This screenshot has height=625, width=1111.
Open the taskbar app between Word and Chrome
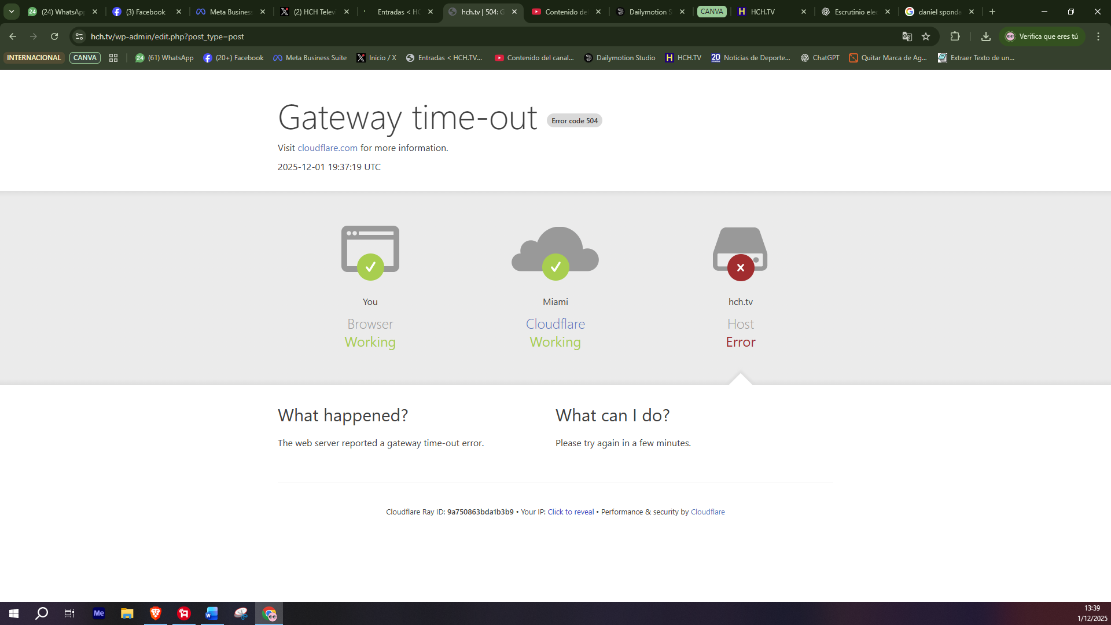pyautogui.click(x=241, y=613)
